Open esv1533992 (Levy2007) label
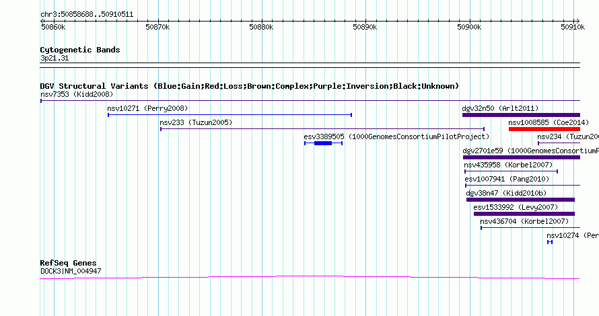 (516, 207)
